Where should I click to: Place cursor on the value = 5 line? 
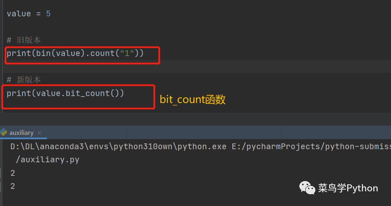click(x=29, y=13)
